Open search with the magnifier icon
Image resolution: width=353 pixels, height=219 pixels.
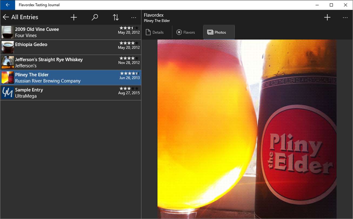95,17
